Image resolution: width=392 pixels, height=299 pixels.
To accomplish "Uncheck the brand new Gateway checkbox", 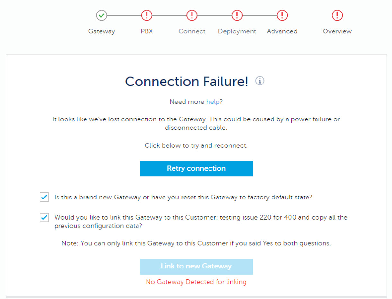I will pyautogui.click(x=44, y=197).
